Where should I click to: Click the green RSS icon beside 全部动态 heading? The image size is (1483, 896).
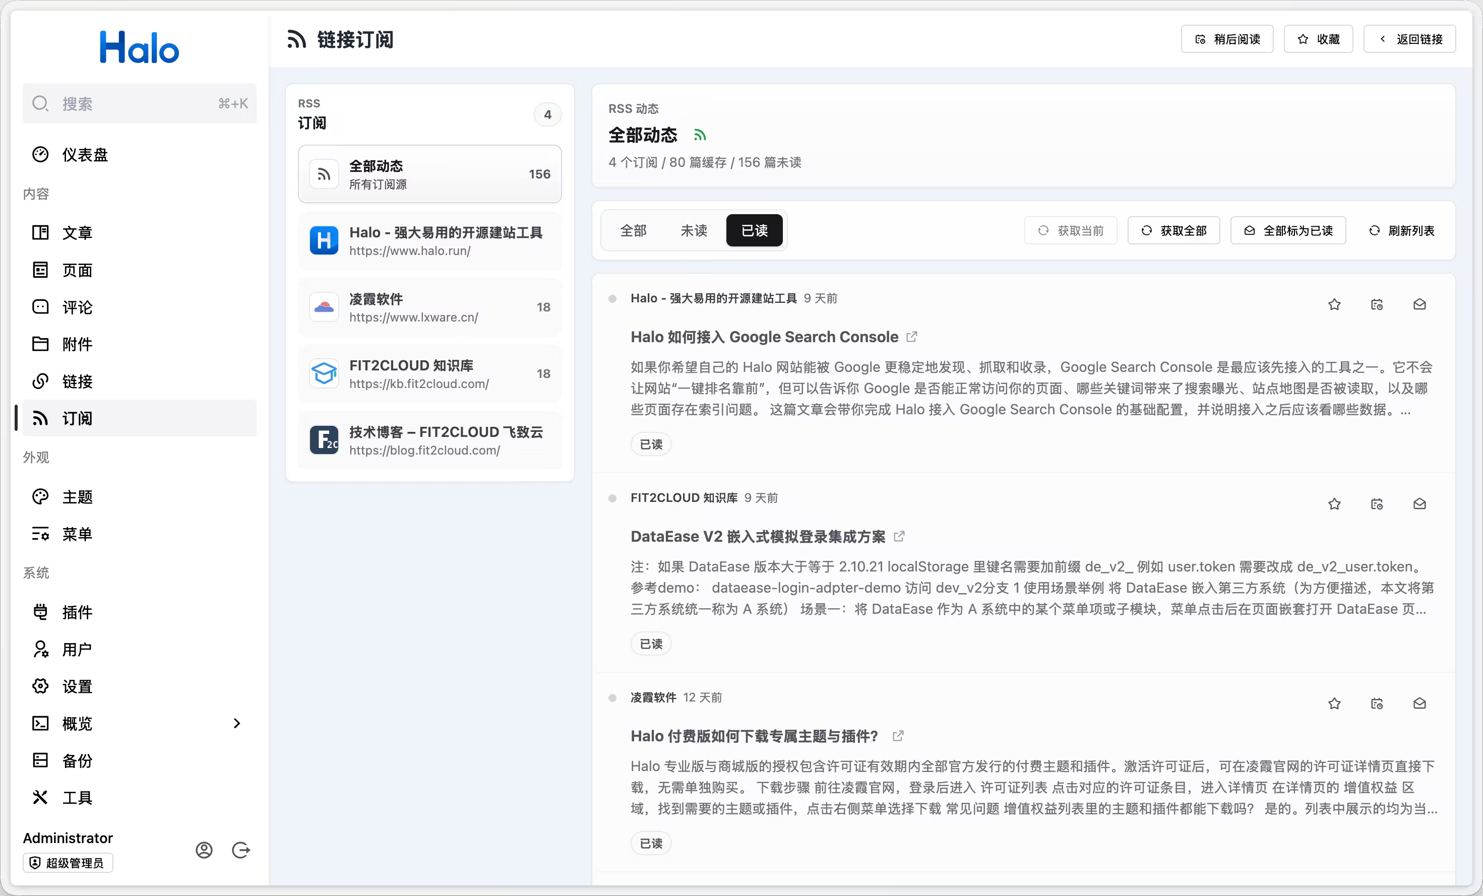pyautogui.click(x=699, y=135)
